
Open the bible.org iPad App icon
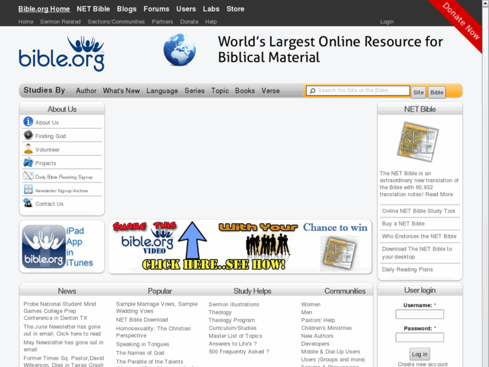[44, 246]
